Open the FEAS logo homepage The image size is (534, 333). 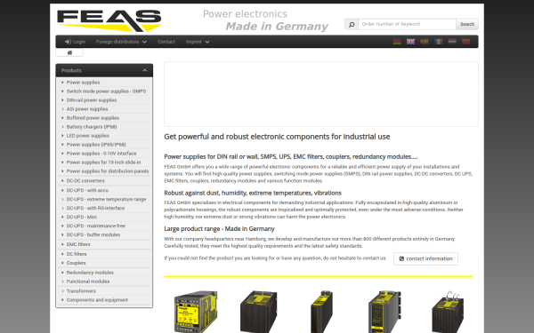(109, 20)
